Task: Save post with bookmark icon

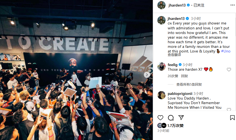Action: pos(232,117)
